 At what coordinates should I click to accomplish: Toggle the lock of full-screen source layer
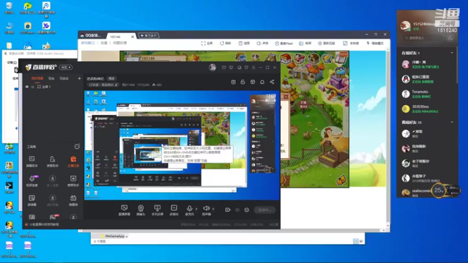click(33, 86)
